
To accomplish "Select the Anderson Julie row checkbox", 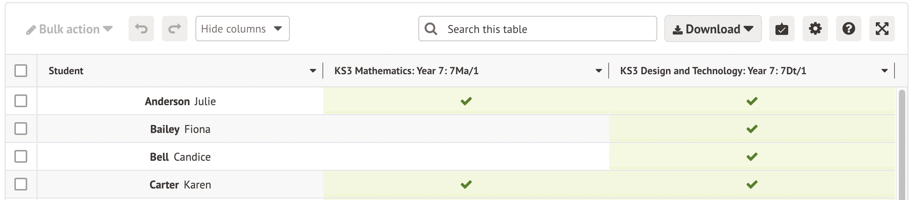I will point(21,101).
